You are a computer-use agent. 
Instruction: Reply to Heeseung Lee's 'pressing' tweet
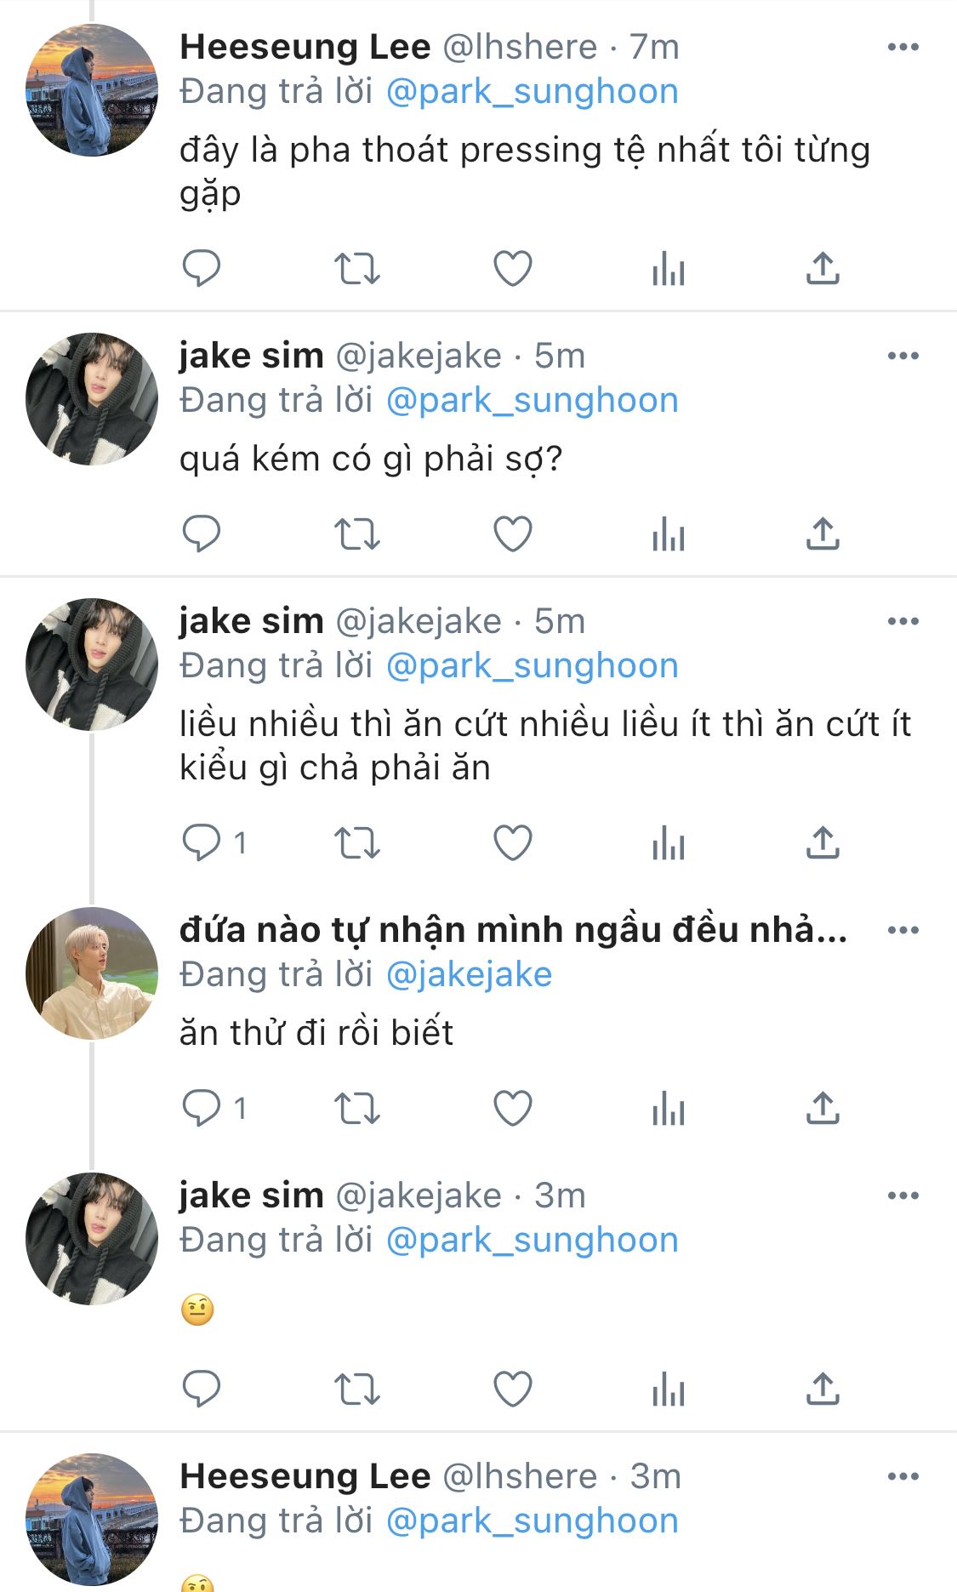(202, 269)
